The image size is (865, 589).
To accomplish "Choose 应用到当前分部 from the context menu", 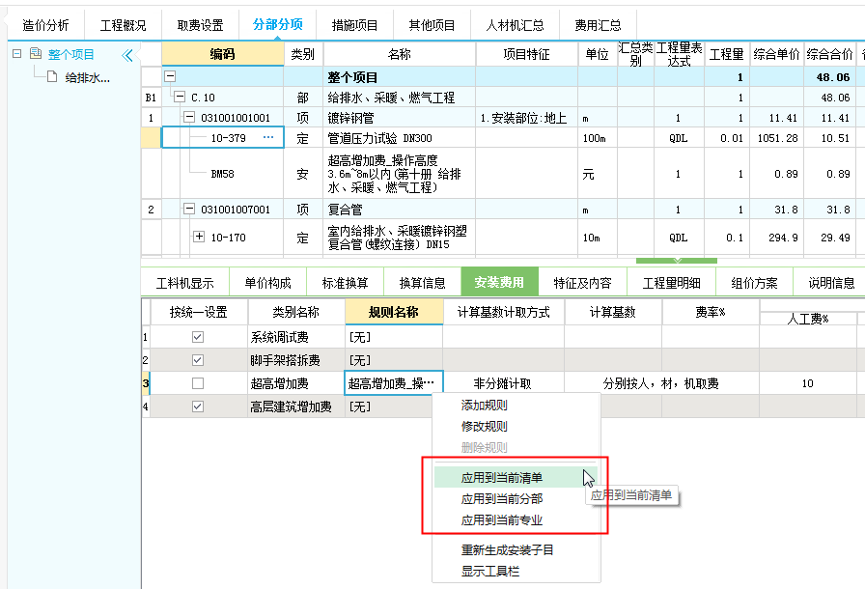I will tap(501, 499).
